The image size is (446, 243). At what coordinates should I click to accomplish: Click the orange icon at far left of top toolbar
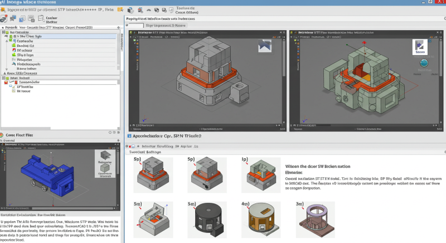3,9
